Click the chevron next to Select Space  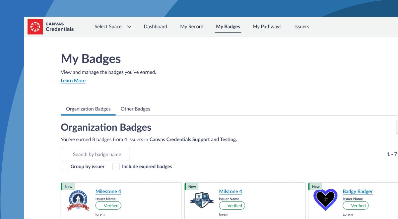(129, 27)
